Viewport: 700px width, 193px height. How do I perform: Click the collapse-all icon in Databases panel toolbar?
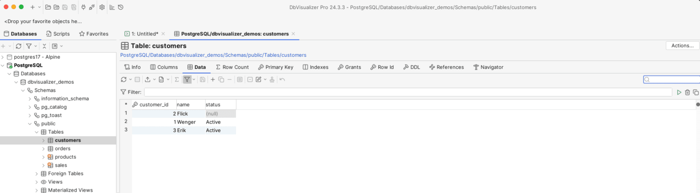pyautogui.click(x=44, y=46)
